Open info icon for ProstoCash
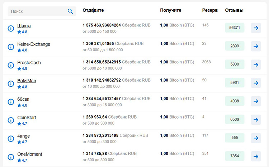The height and width of the screenshot is (167, 269). (11, 65)
